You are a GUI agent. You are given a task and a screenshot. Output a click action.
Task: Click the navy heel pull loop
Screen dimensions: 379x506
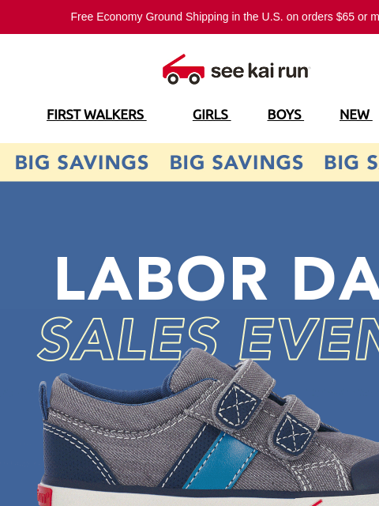tap(43, 400)
